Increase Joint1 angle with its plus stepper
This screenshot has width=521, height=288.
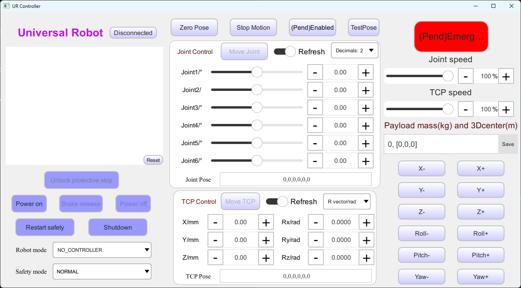point(365,72)
